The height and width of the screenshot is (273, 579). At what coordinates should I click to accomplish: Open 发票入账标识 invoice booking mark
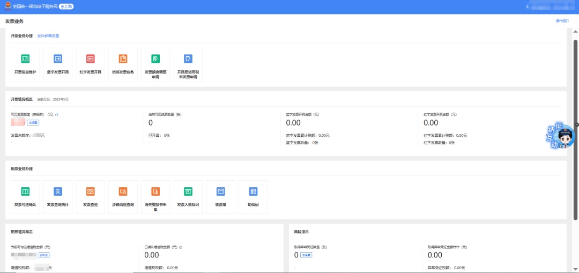188,196
